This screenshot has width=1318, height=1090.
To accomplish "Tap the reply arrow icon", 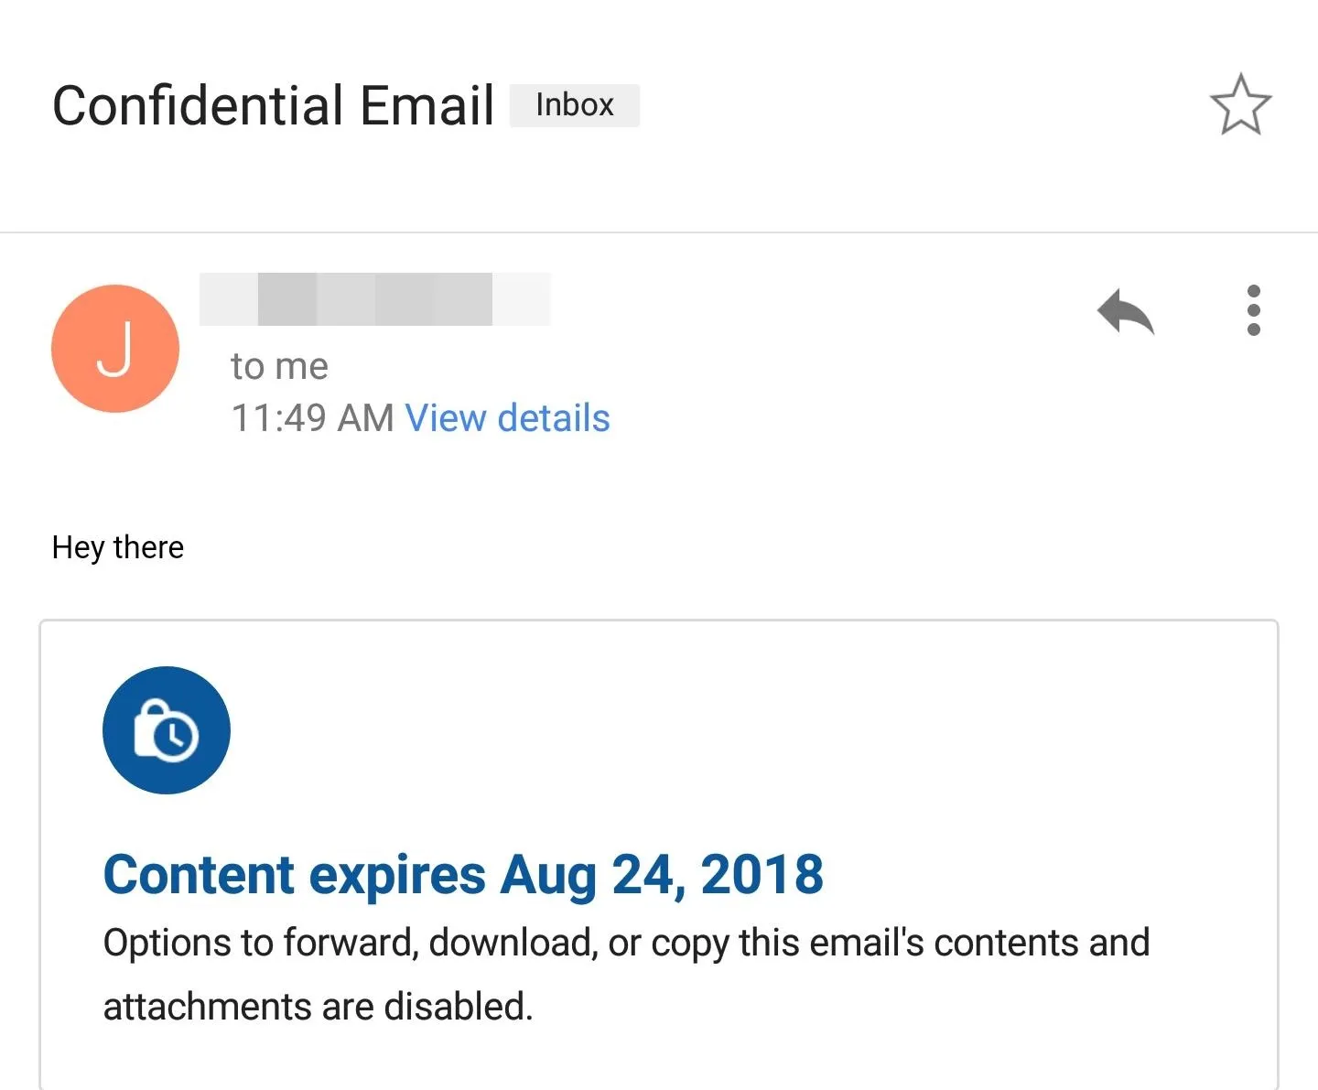I will tap(1126, 311).
